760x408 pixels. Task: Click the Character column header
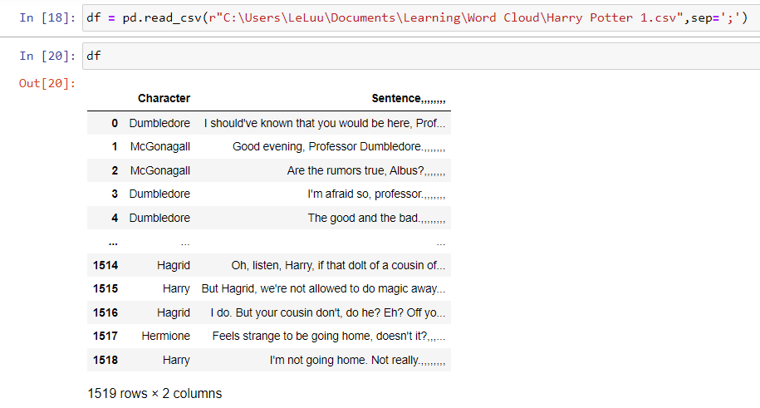164,98
